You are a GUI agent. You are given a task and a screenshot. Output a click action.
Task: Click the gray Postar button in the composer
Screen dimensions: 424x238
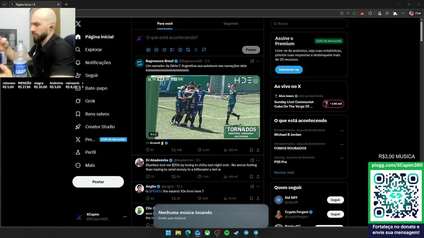(x=251, y=50)
